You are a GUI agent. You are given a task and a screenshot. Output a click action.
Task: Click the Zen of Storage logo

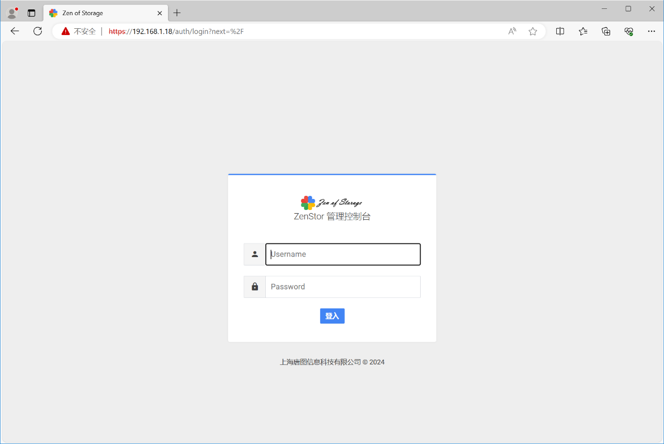click(x=331, y=203)
